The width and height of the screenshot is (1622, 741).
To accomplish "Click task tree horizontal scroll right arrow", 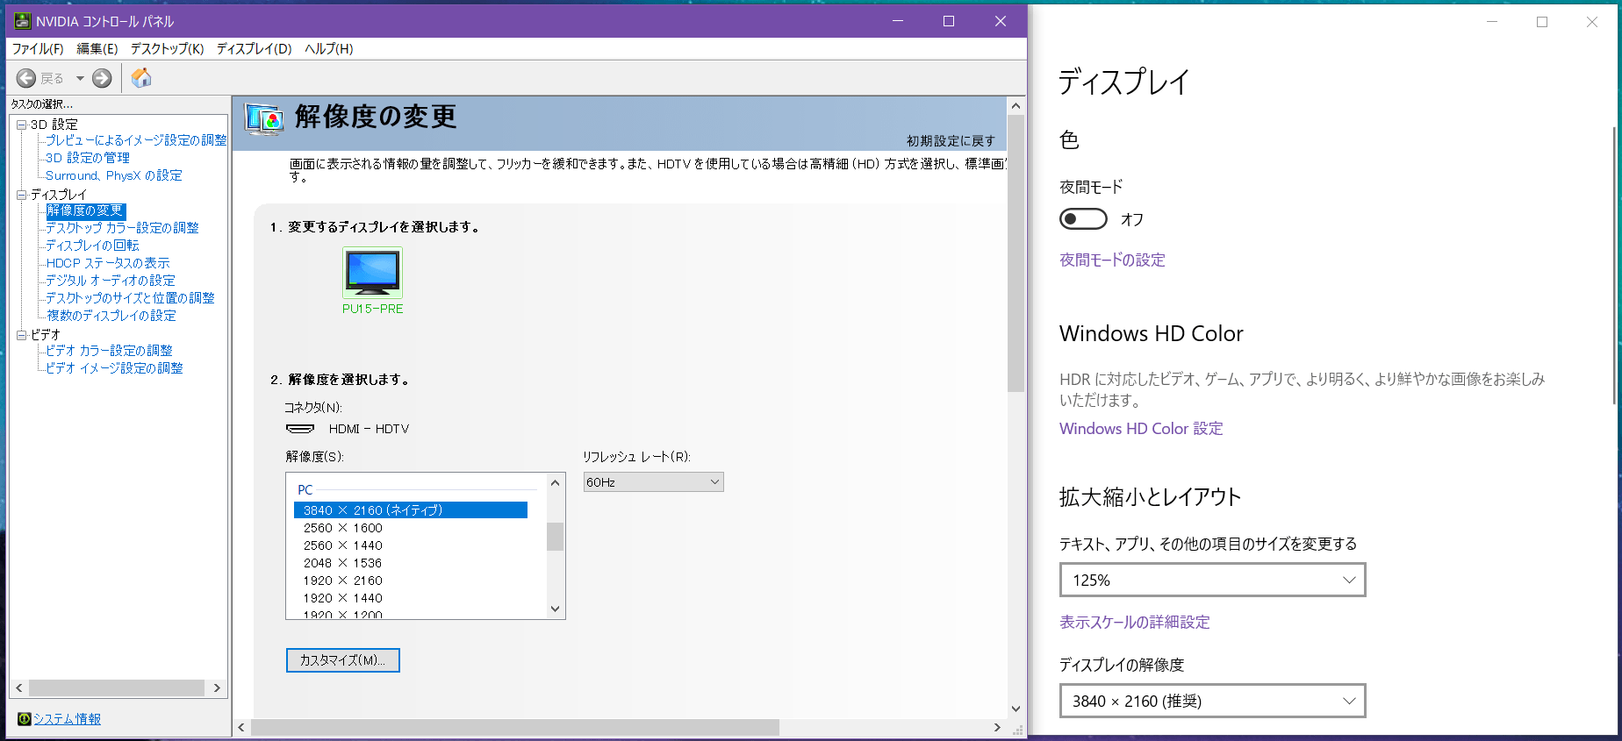I will click(218, 688).
